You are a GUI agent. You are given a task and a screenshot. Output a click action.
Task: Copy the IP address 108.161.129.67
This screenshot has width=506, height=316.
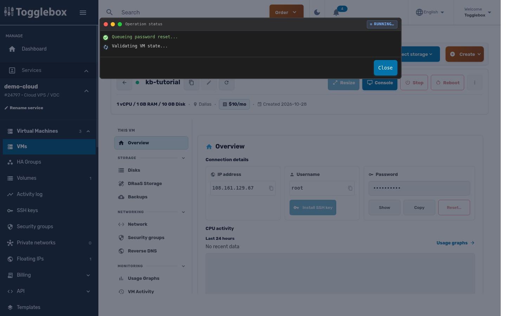click(271, 188)
